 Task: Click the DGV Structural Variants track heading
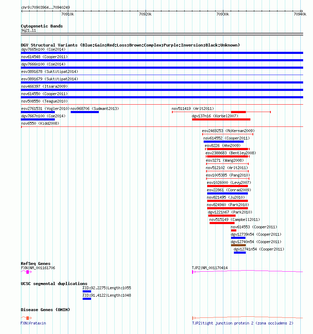130,45
